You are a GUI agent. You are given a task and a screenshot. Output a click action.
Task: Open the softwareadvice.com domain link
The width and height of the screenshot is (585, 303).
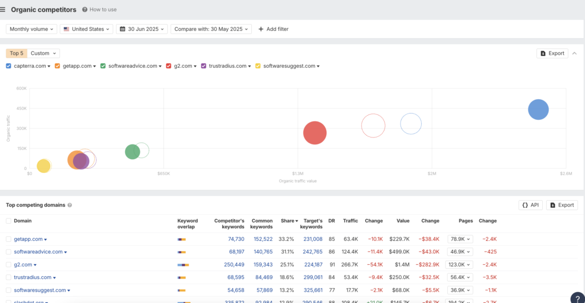pos(38,252)
